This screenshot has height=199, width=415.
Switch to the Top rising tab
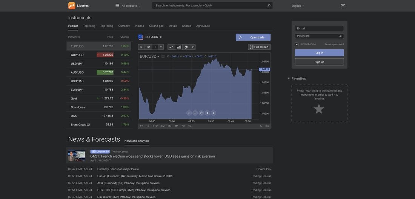coord(89,26)
